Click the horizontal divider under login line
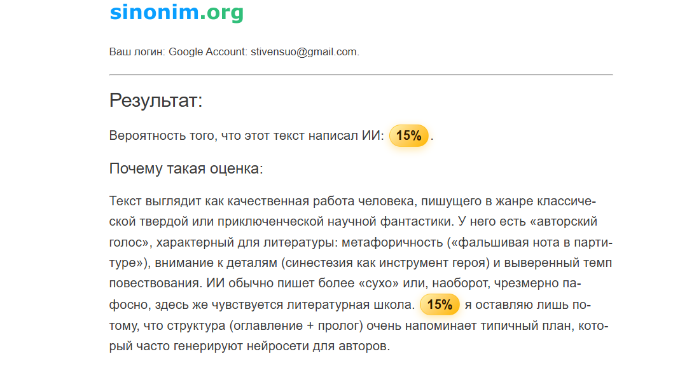 pos(361,74)
